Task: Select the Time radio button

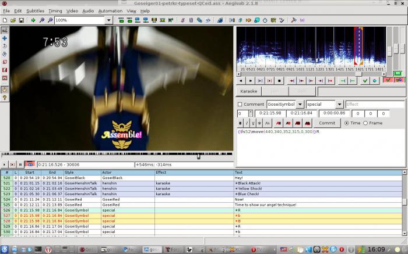Action: tap(347, 123)
